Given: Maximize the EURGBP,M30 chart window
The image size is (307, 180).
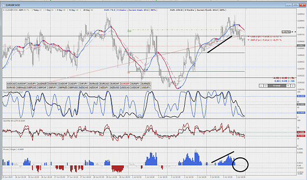Looking at the screenshot, I should [296, 5].
